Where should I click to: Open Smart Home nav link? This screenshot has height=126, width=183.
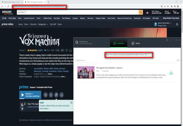[111, 18]
